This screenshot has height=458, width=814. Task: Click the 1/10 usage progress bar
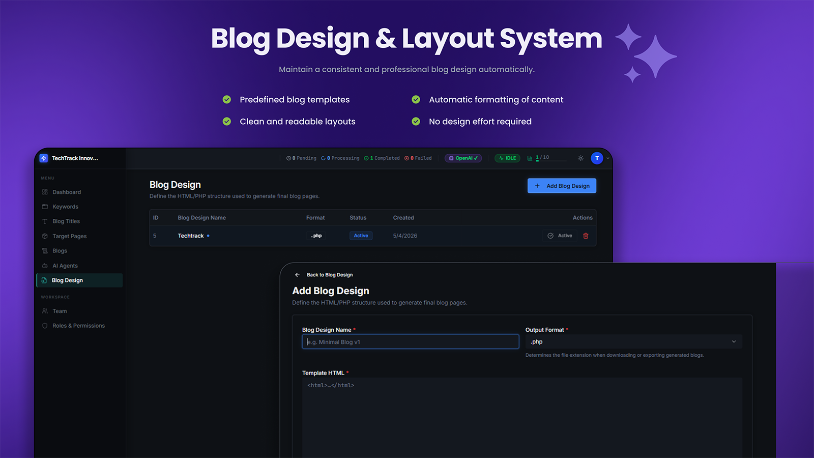(551, 161)
